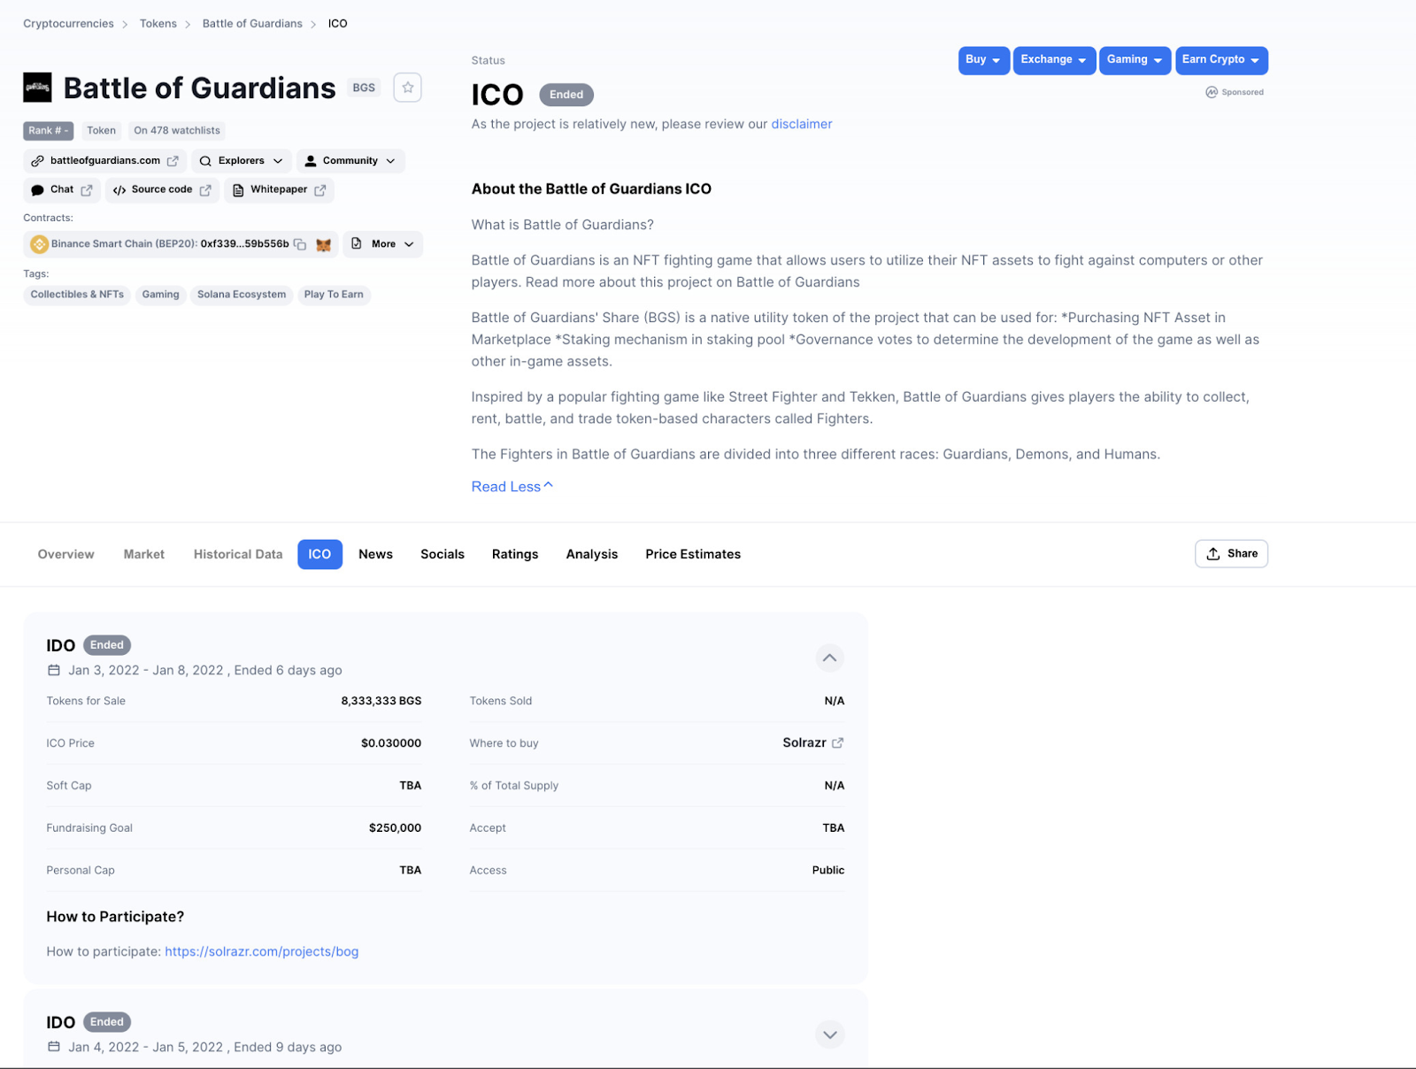Click the Share button
The image size is (1416, 1069).
pos(1231,554)
